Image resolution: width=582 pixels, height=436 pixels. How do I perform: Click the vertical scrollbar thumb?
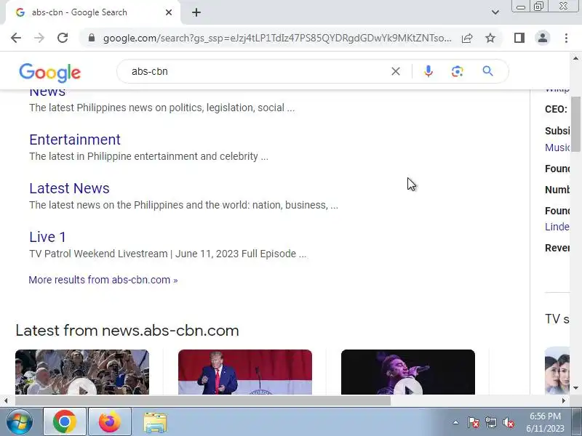575,124
